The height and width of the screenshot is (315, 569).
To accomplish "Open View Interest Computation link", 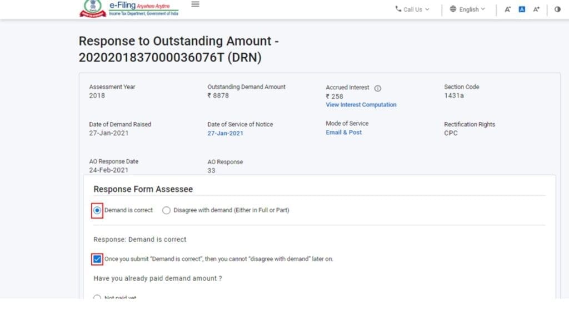I will (361, 105).
